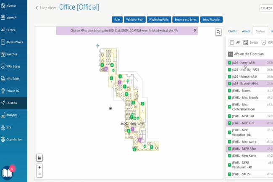Close the purple LED locating banner

(x=195, y=31)
